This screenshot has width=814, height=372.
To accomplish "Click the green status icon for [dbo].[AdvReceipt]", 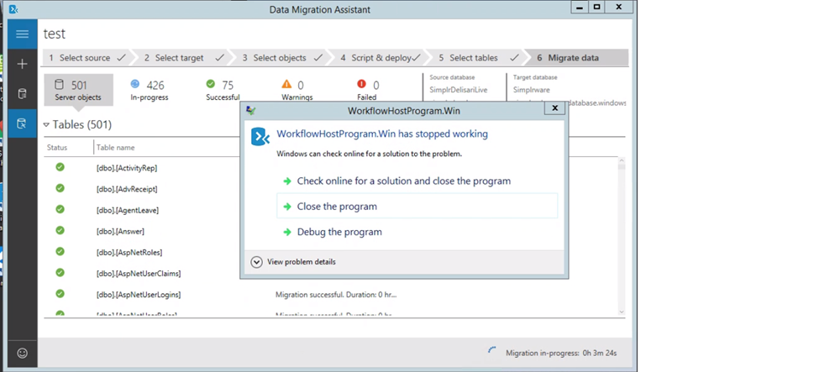I will click(x=60, y=188).
